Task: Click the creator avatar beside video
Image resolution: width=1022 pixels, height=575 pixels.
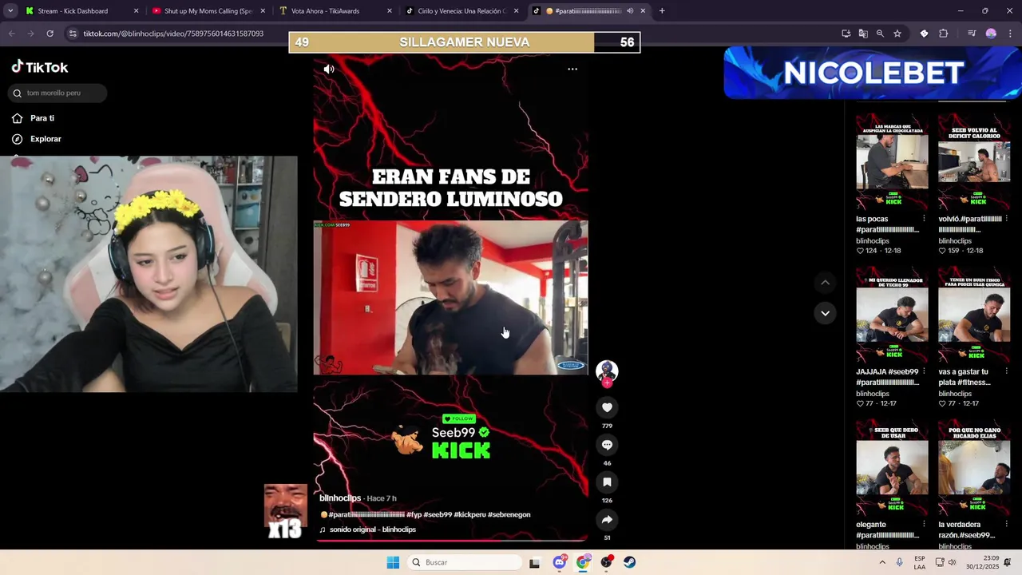Action: [x=607, y=371]
